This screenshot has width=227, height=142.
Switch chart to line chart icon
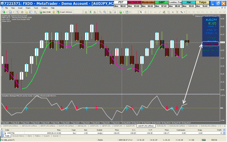pos(95,12)
